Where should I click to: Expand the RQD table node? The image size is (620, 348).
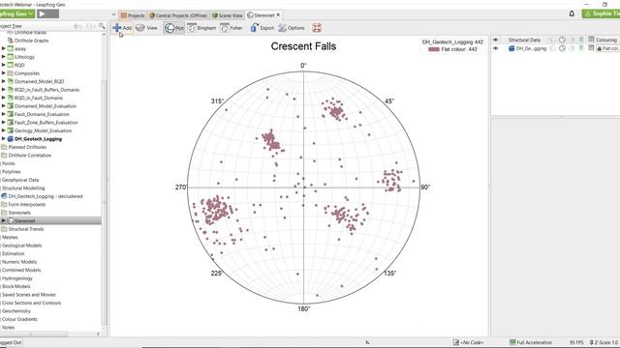click(x=4, y=65)
